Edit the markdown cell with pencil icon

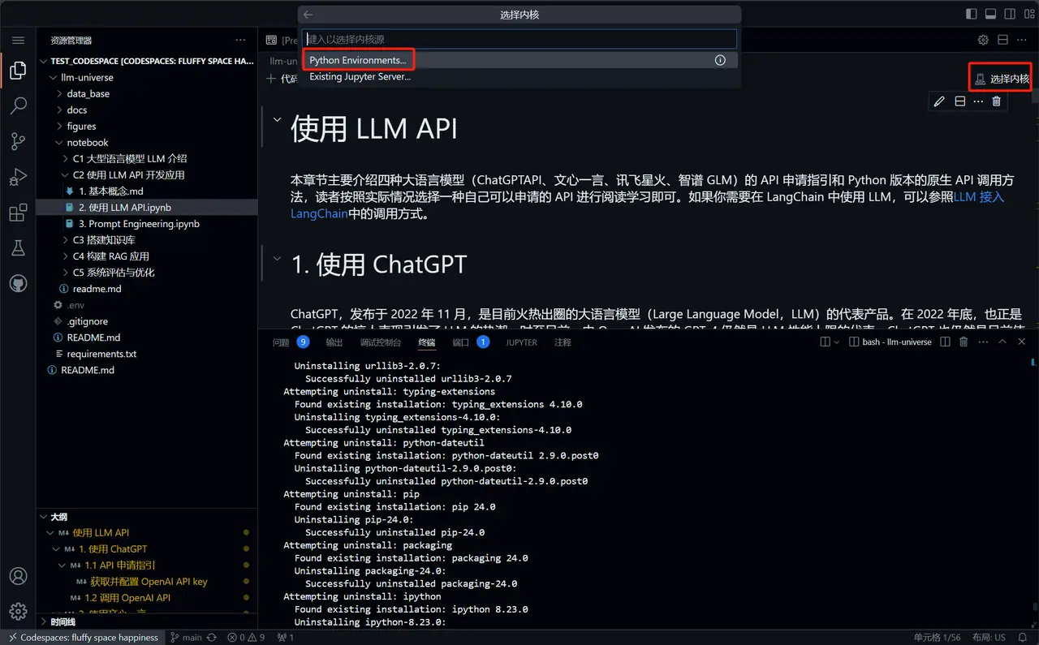click(939, 101)
